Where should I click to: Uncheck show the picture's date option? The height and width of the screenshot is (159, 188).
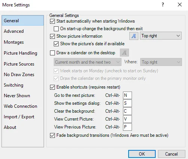pyautogui.click(x=56, y=44)
